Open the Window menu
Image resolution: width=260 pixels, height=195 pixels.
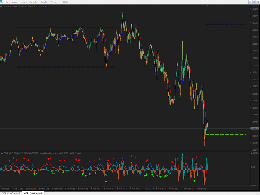click(x=55, y=2)
